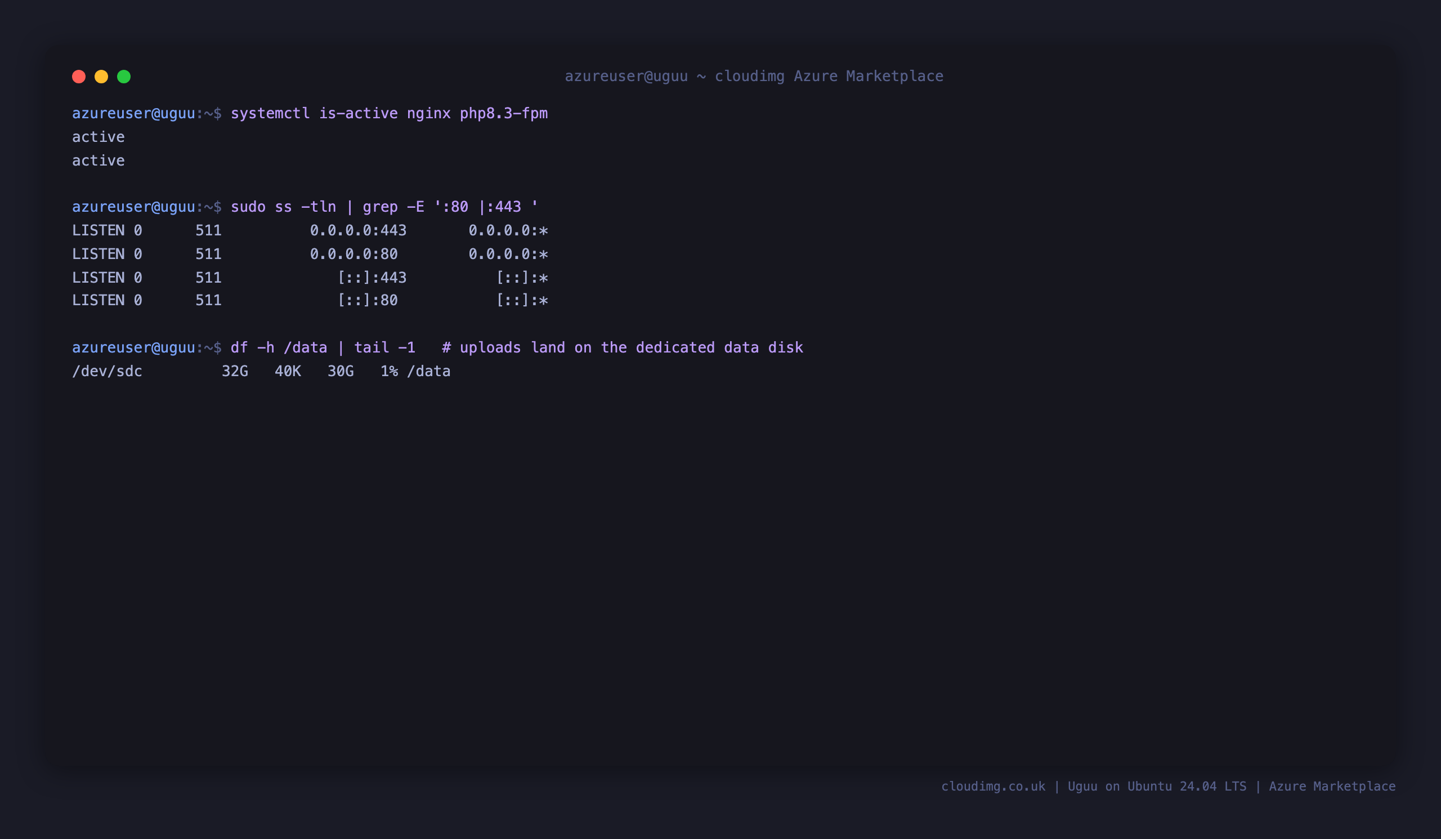Click the command 'systemctl is-active nginx php8.3-fpm'

[389, 114]
